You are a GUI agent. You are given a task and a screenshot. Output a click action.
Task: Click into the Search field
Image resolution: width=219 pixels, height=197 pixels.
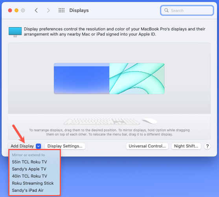(187, 10)
